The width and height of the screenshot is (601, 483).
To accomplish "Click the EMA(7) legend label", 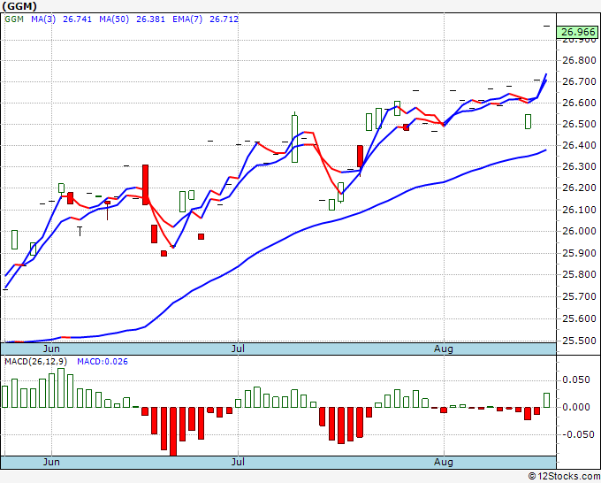I will point(187,19).
